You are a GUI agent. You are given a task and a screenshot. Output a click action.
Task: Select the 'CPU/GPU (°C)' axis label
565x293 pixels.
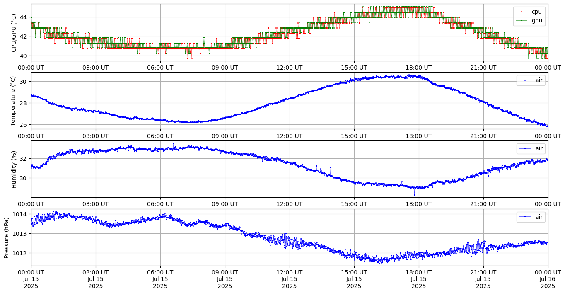tap(14, 32)
